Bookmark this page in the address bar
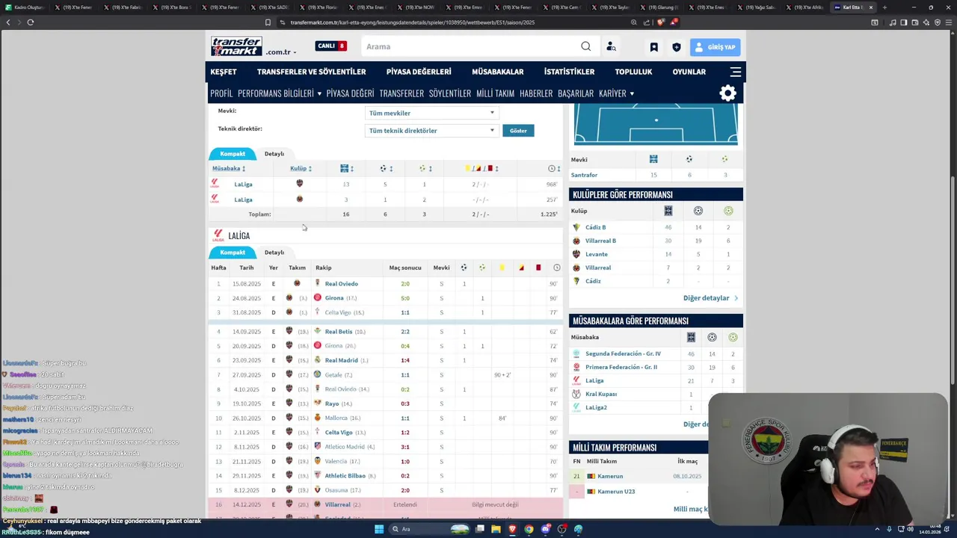Viewport: 957px width, 538px height. [x=268, y=22]
